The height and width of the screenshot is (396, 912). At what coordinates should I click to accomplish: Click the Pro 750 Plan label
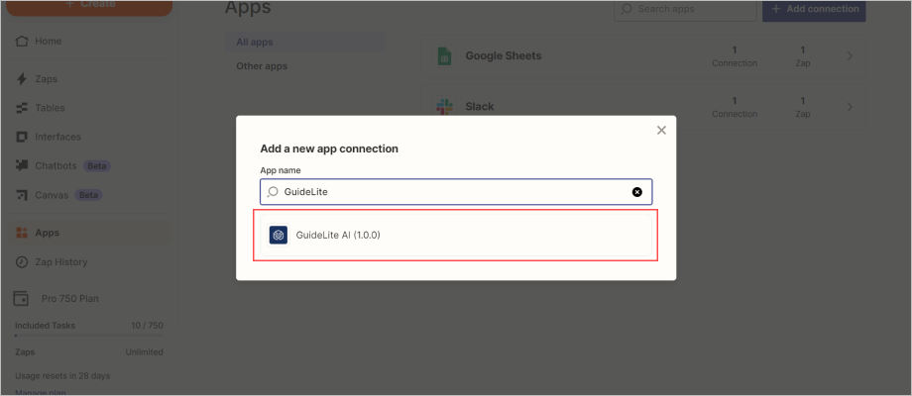69,299
